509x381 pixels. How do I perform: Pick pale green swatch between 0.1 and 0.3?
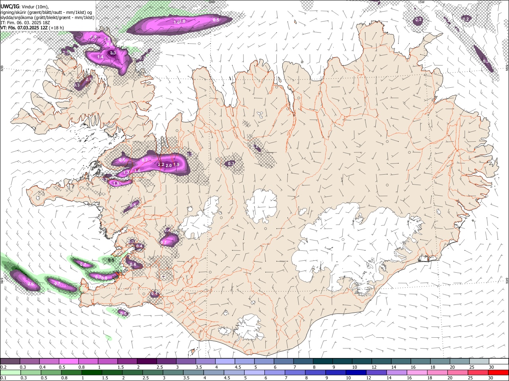(10, 372)
